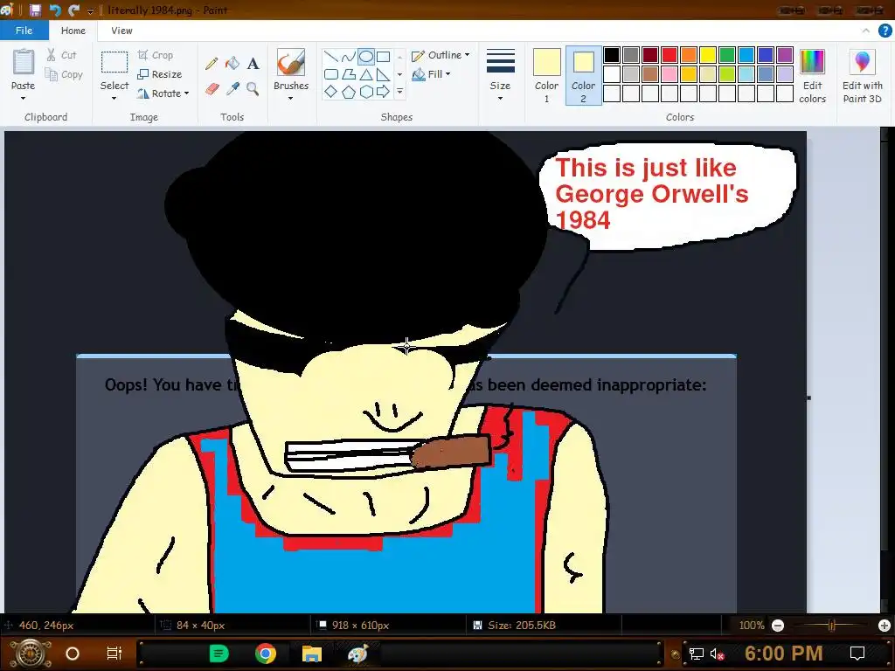Viewport: 895px width, 671px height.
Task: Pick the red color swatch
Action: [x=669, y=55]
